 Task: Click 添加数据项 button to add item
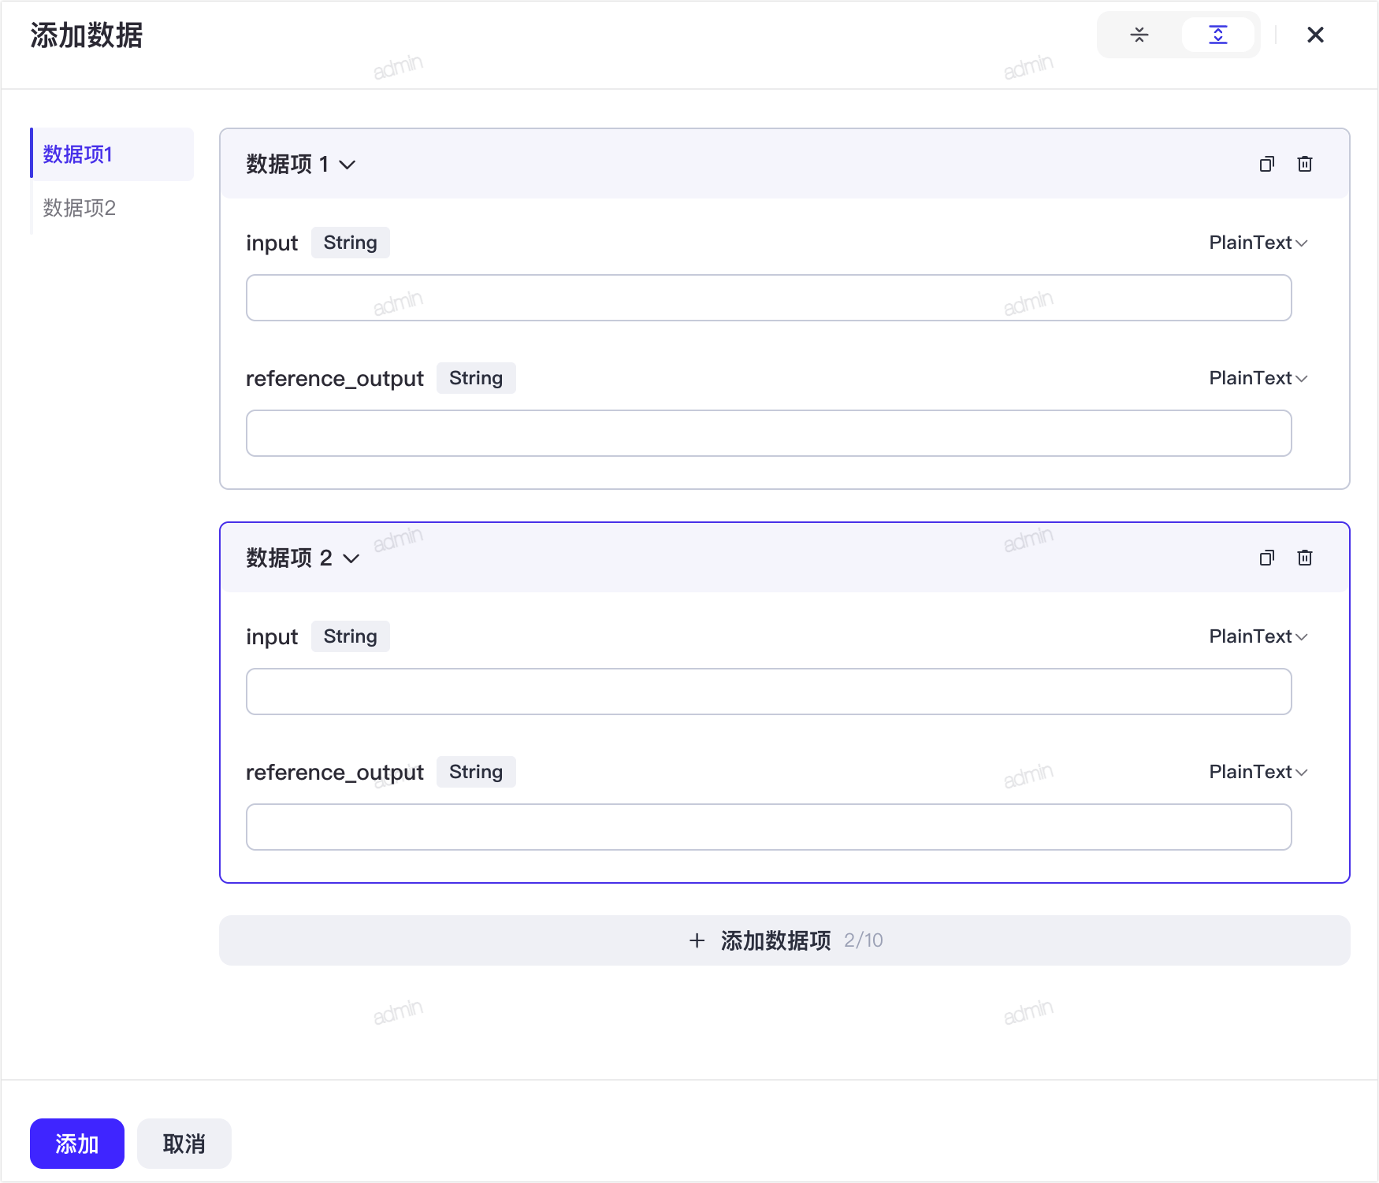coord(785,940)
